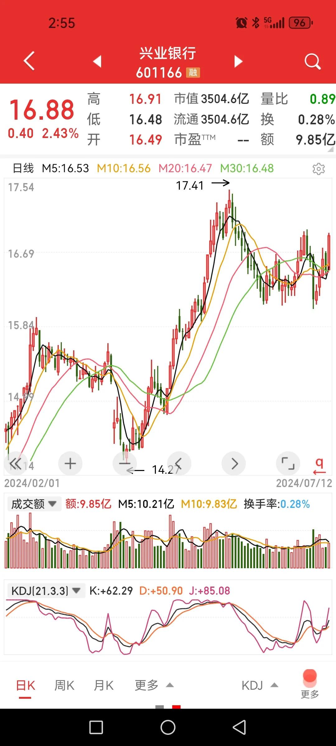Select the 日K tab

(x=26, y=685)
